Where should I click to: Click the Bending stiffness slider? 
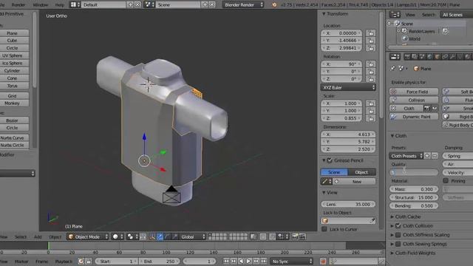(414, 205)
